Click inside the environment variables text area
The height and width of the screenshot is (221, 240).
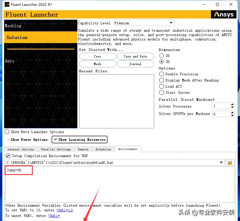[x=120, y=184]
